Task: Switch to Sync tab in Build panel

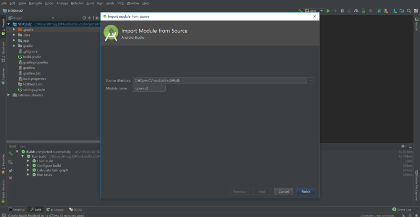Action: pos(23,146)
